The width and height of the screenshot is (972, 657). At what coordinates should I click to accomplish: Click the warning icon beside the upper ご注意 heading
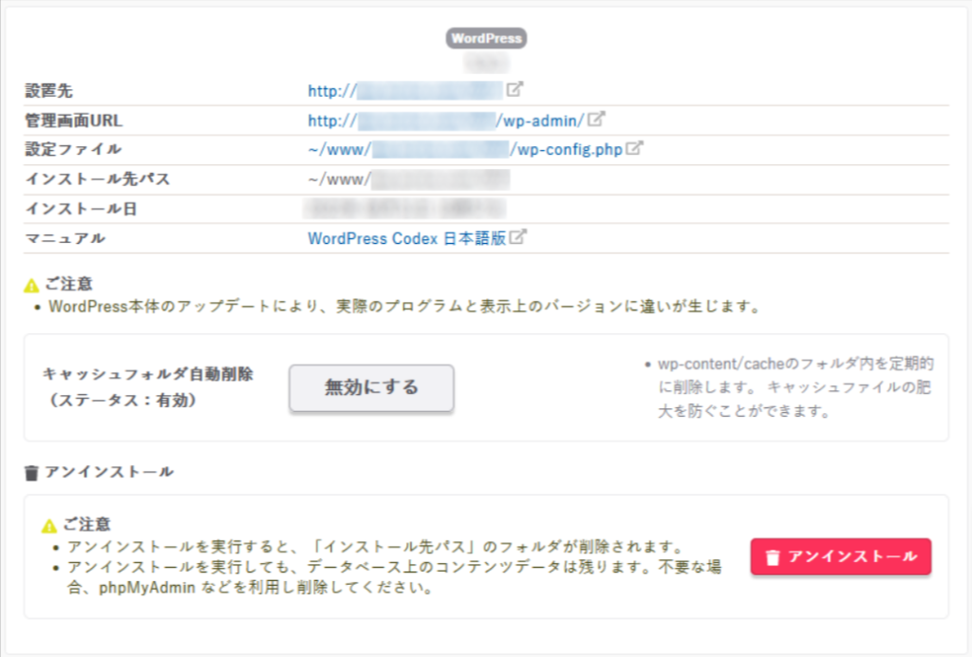[x=31, y=285]
